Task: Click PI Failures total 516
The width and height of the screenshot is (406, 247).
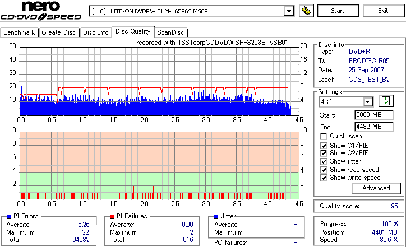Action: click(x=188, y=240)
